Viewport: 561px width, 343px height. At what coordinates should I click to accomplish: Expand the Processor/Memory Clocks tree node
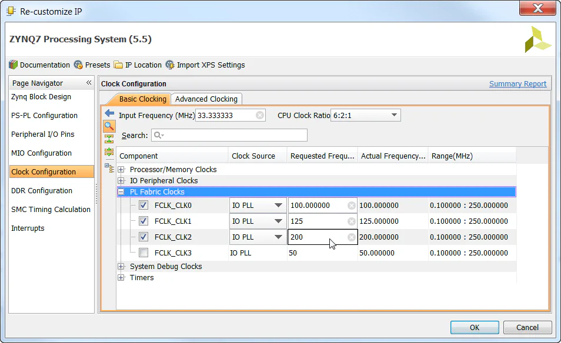[x=122, y=170]
